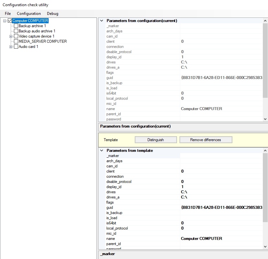Open the File menu

[x=8, y=14]
